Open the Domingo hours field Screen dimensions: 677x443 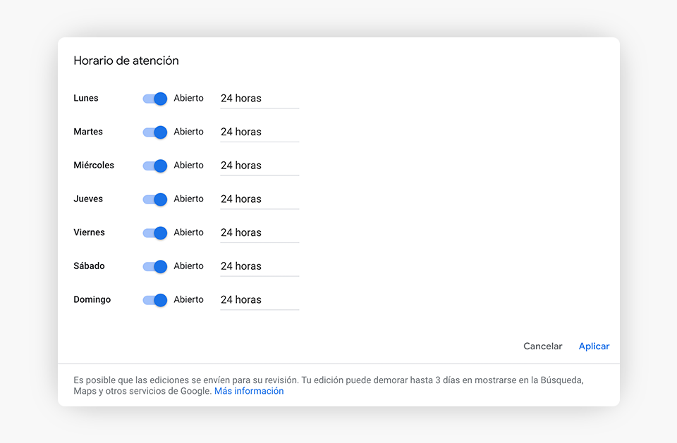pyautogui.click(x=260, y=300)
